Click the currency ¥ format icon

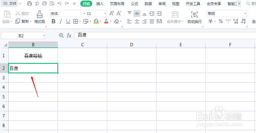pyautogui.click(x=211, y=21)
